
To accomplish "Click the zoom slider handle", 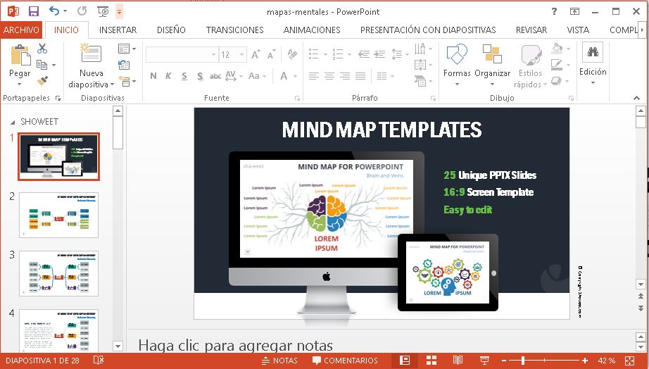I will [524, 361].
